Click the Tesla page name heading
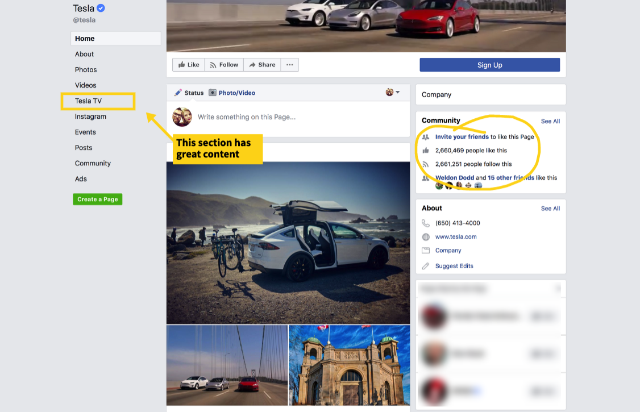Viewport: 640px width, 412px height. pos(84,8)
